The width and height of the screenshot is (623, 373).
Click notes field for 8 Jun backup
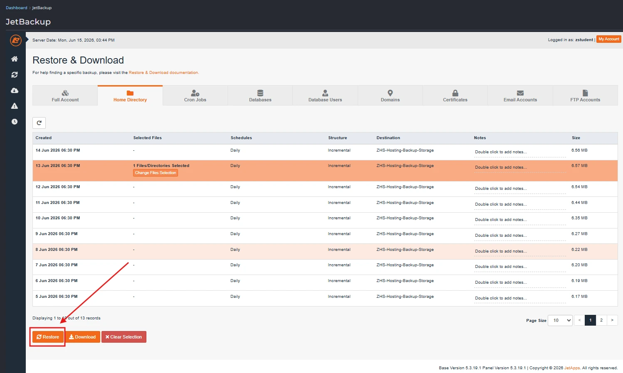tap(520, 251)
